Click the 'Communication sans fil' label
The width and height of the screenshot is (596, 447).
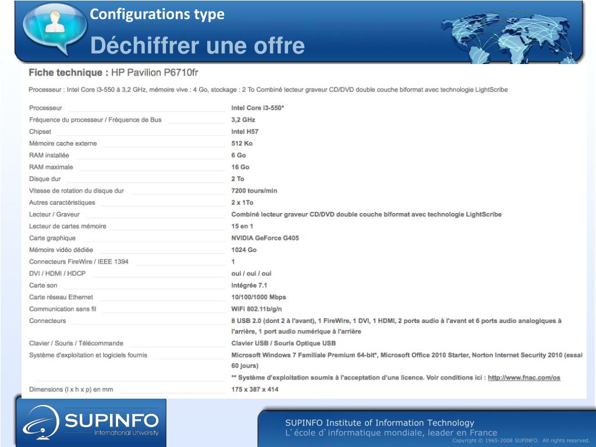click(x=62, y=308)
